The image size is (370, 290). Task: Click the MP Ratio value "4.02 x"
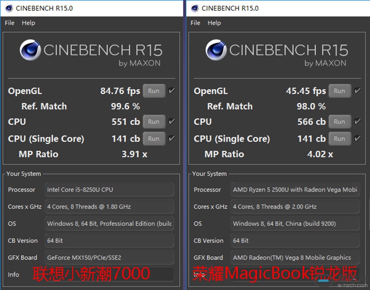point(320,154)
